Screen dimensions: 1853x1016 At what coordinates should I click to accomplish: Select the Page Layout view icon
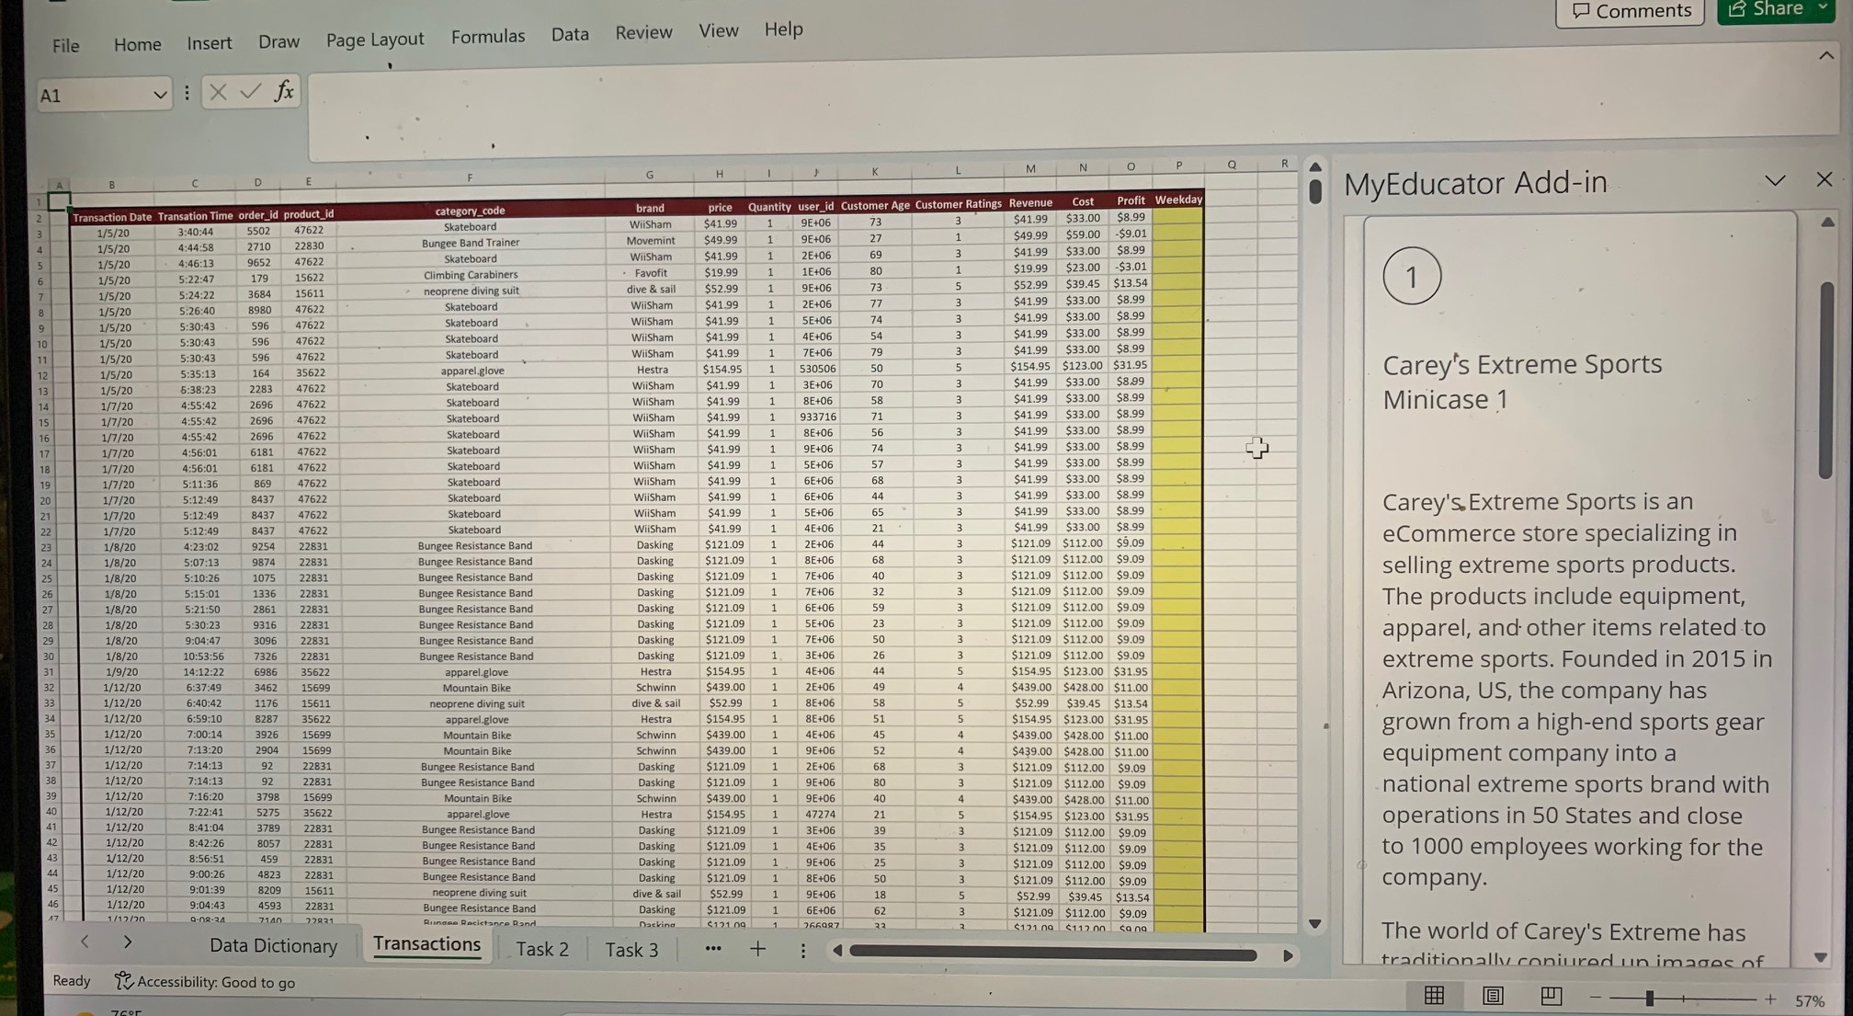pyautogui.click(x=1492, y=996)
